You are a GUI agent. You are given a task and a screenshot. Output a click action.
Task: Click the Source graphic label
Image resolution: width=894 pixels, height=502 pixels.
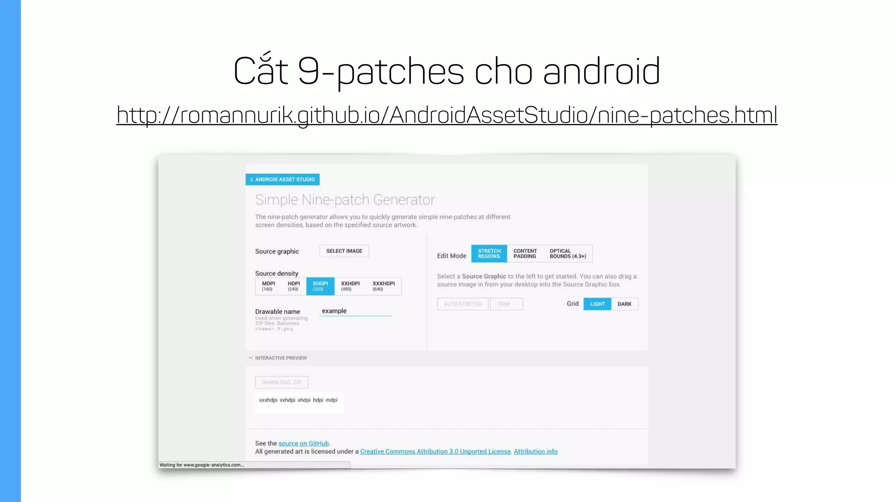coord(277,251)
